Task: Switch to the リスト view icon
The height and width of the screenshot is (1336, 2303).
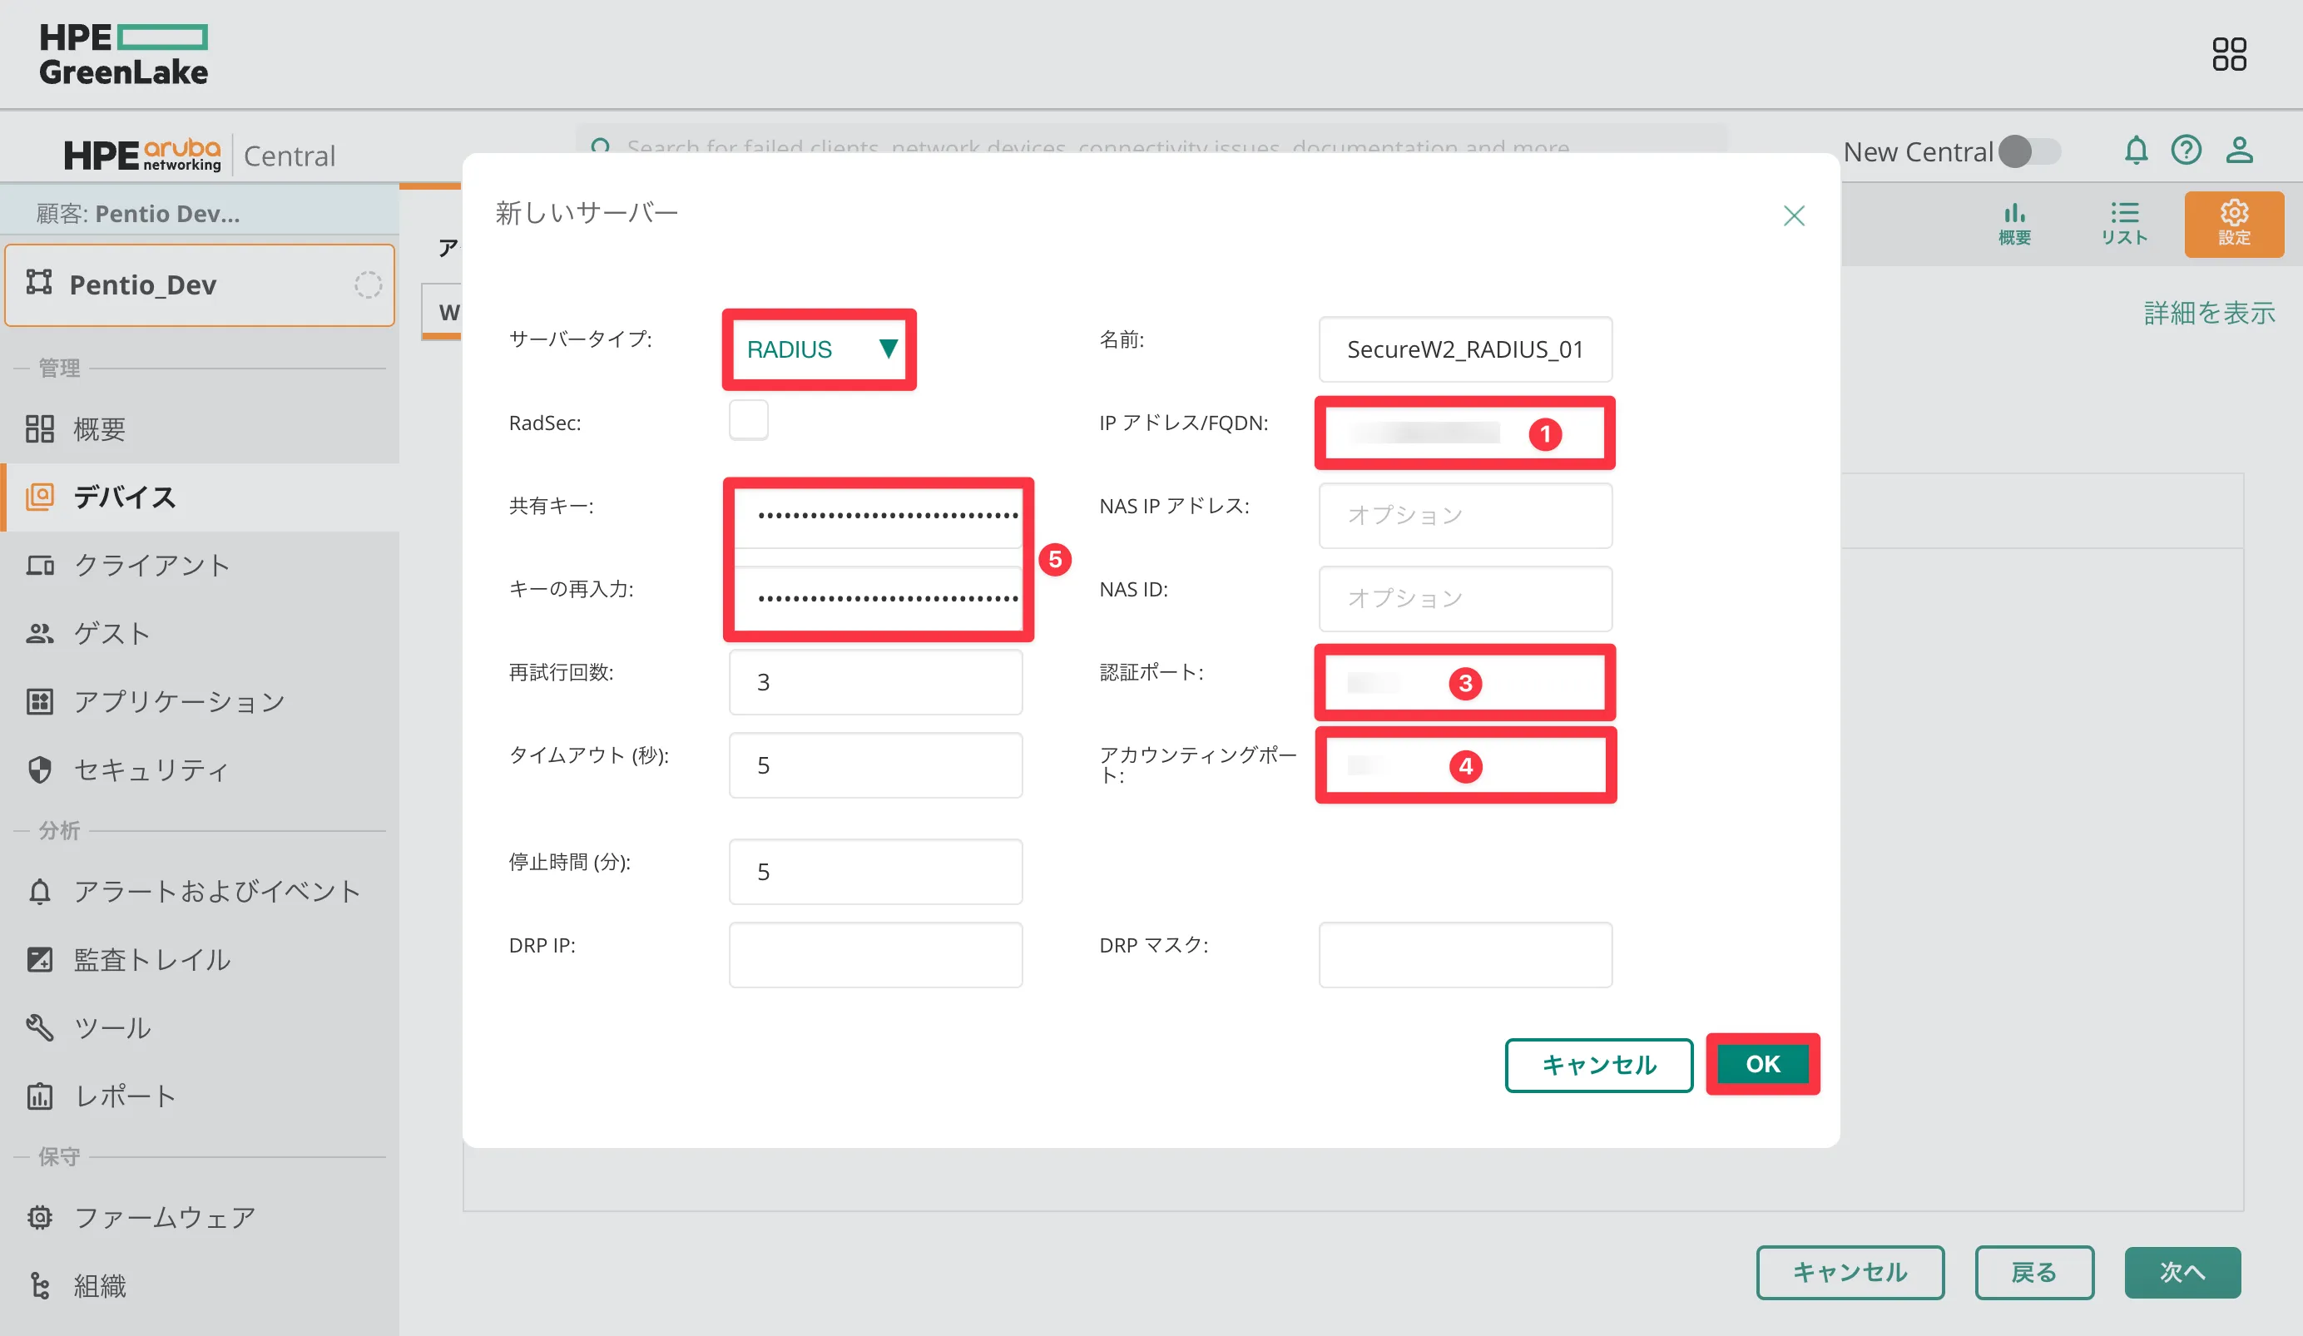Action: (2124, 223)
